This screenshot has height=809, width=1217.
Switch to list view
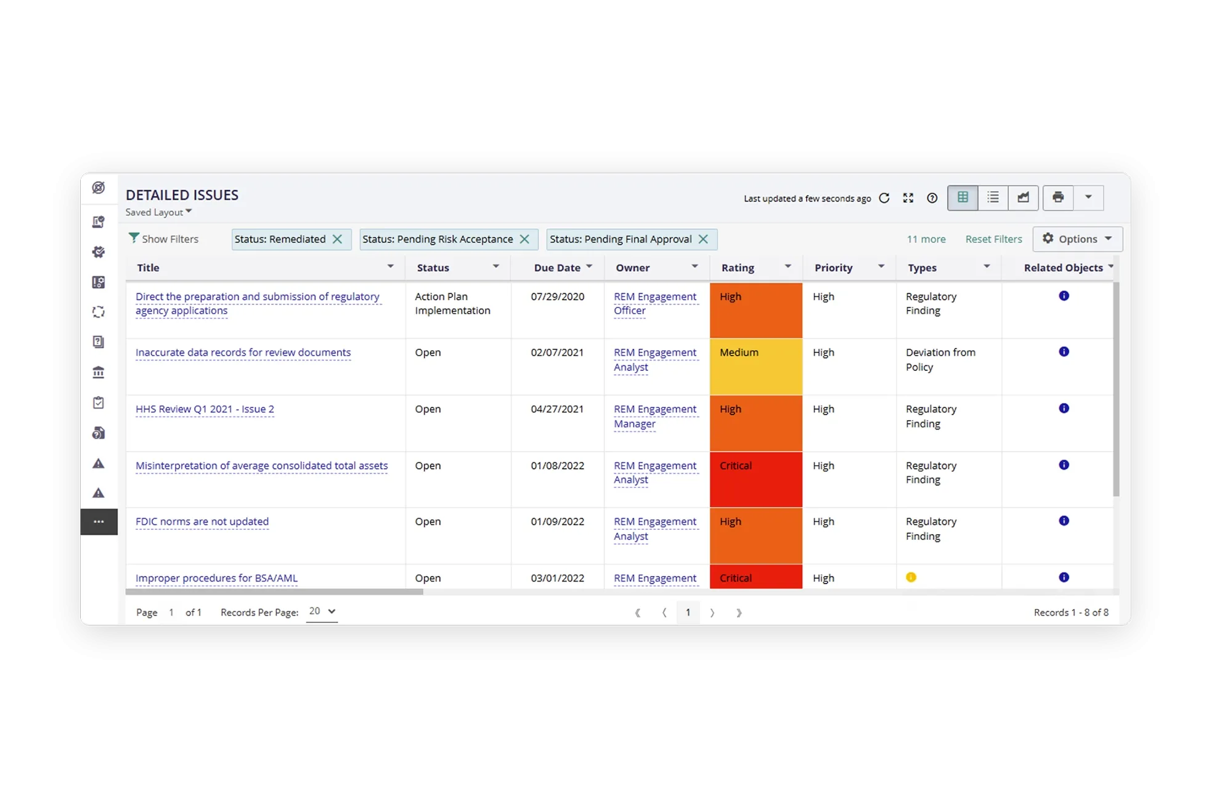[x=993, y=198]
